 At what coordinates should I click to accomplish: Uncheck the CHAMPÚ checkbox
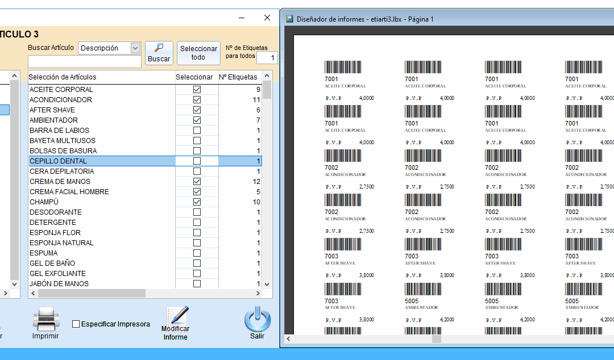click(197, 202)
